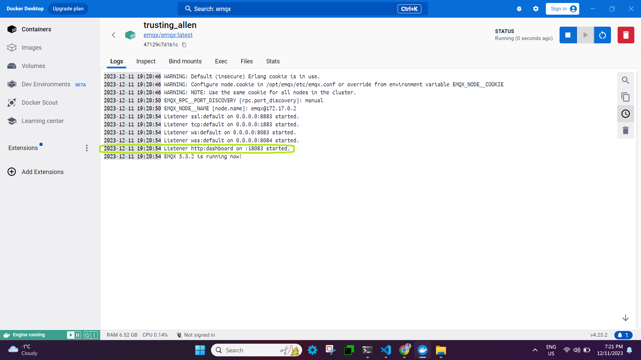Switch to the Inspect tab
This screenshot has height=360, width=641.
tap(146, 61)
